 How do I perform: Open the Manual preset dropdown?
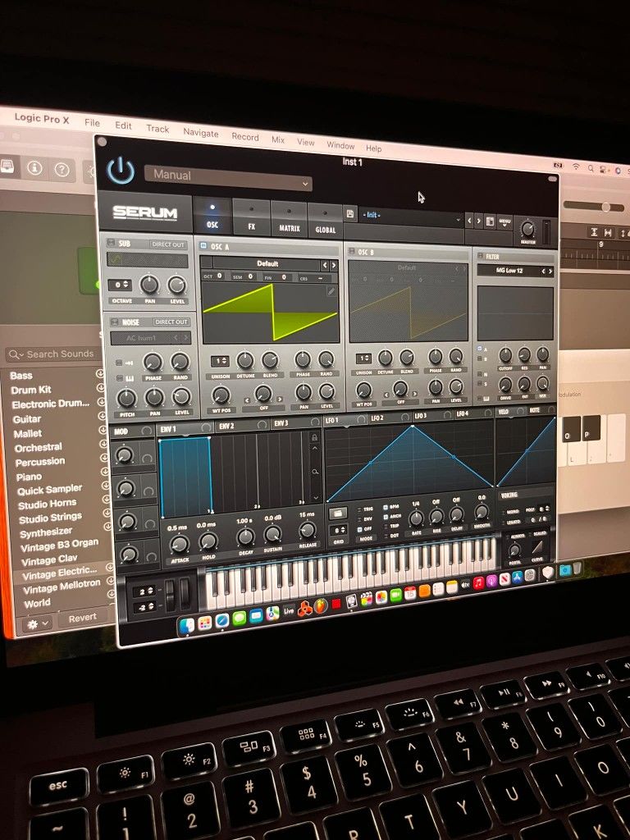click(x=228, y=177)
